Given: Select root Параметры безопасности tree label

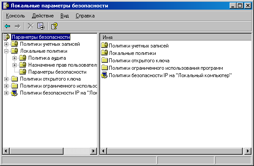Looking at the screenshot, I should pyautogui.click(x=41, y=37).
